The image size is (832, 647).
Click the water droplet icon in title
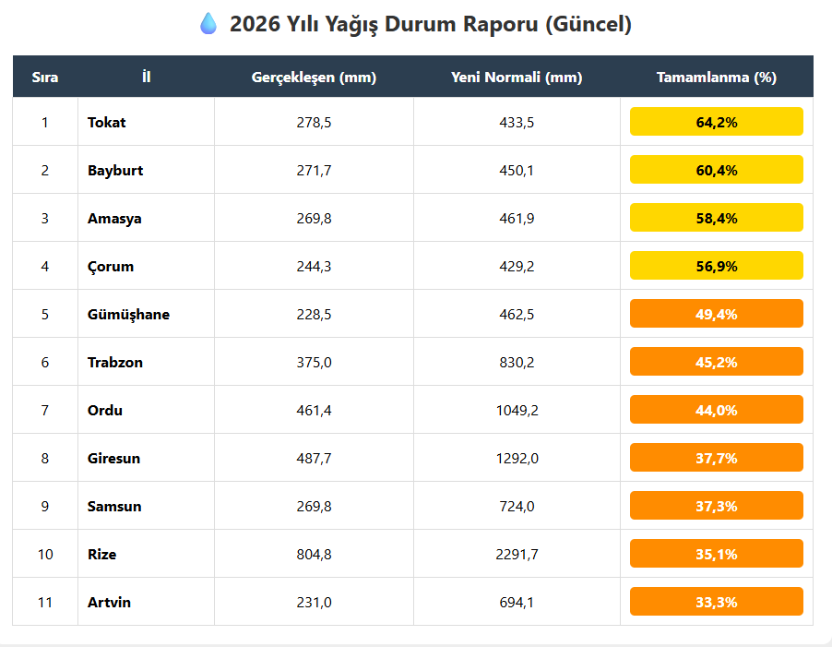click(x=208, y=24)
